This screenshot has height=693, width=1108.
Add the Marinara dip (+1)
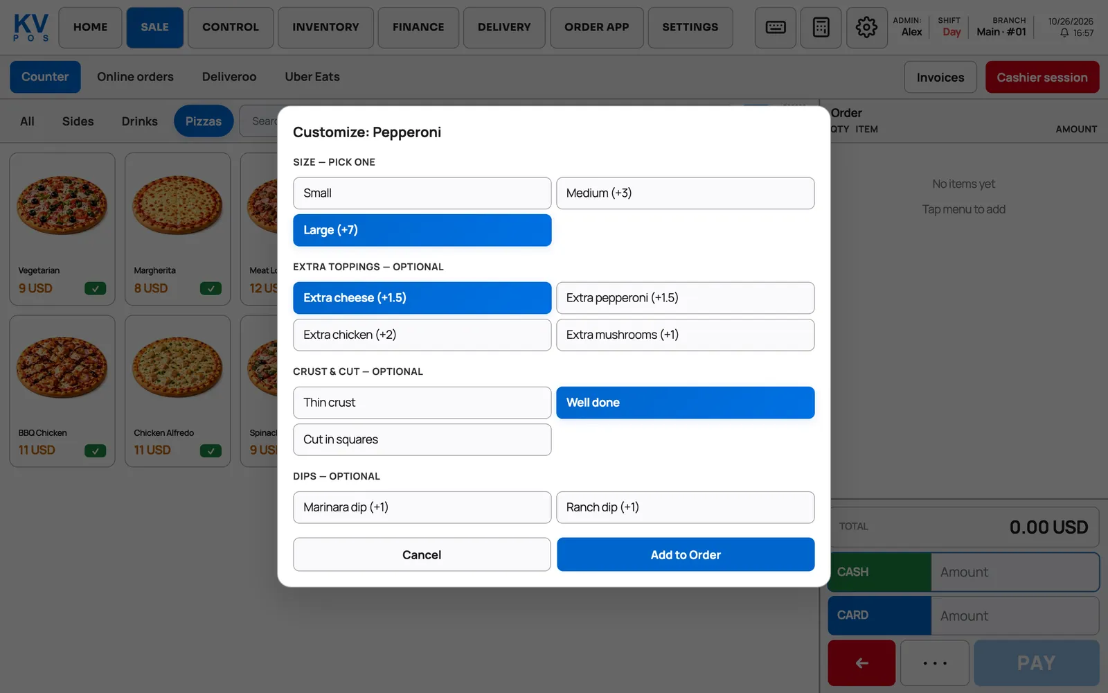click(422, 507)
